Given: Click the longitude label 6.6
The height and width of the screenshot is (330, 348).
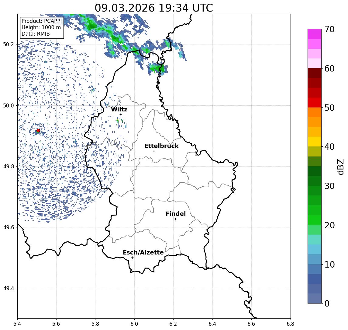Looking at the screenshot, I should 251,324.
